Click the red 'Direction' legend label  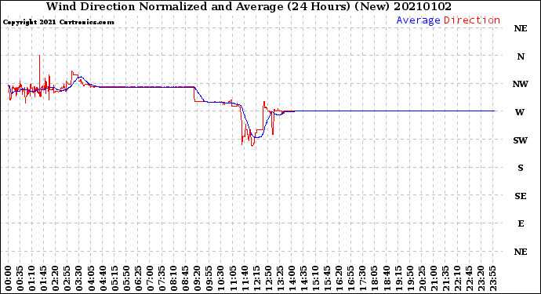coord(472,20)
